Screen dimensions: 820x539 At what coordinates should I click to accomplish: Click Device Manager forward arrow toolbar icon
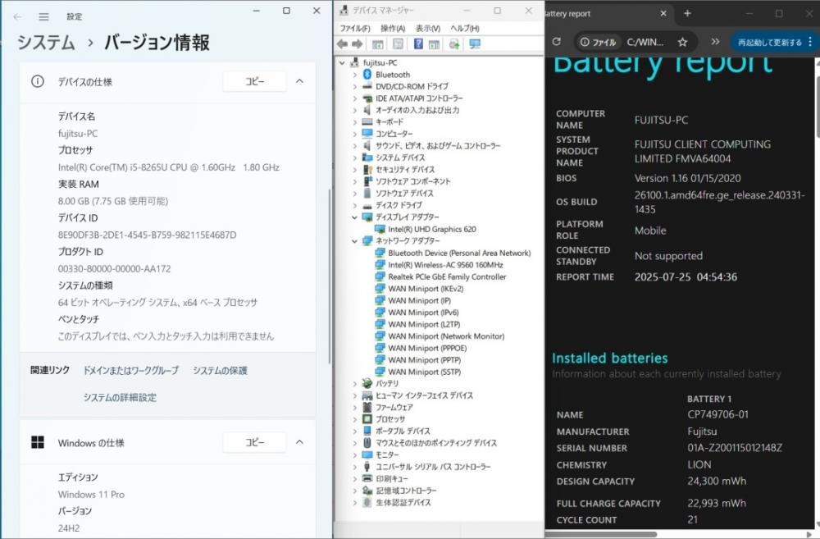click(358, 44)
